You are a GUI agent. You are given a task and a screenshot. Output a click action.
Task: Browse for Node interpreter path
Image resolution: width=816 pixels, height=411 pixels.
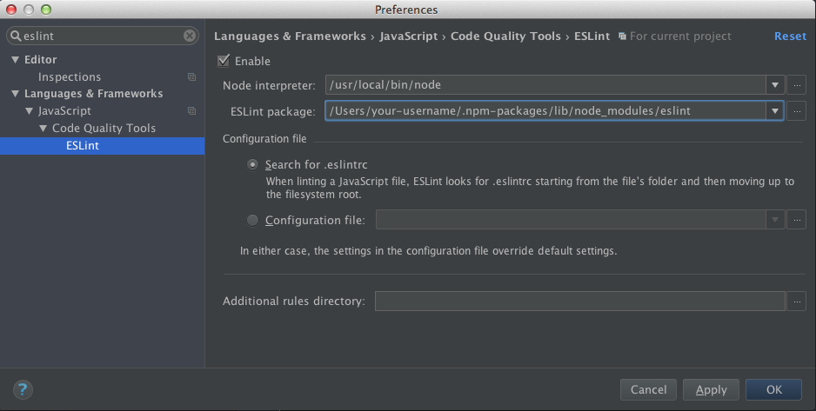click(797, 84)
